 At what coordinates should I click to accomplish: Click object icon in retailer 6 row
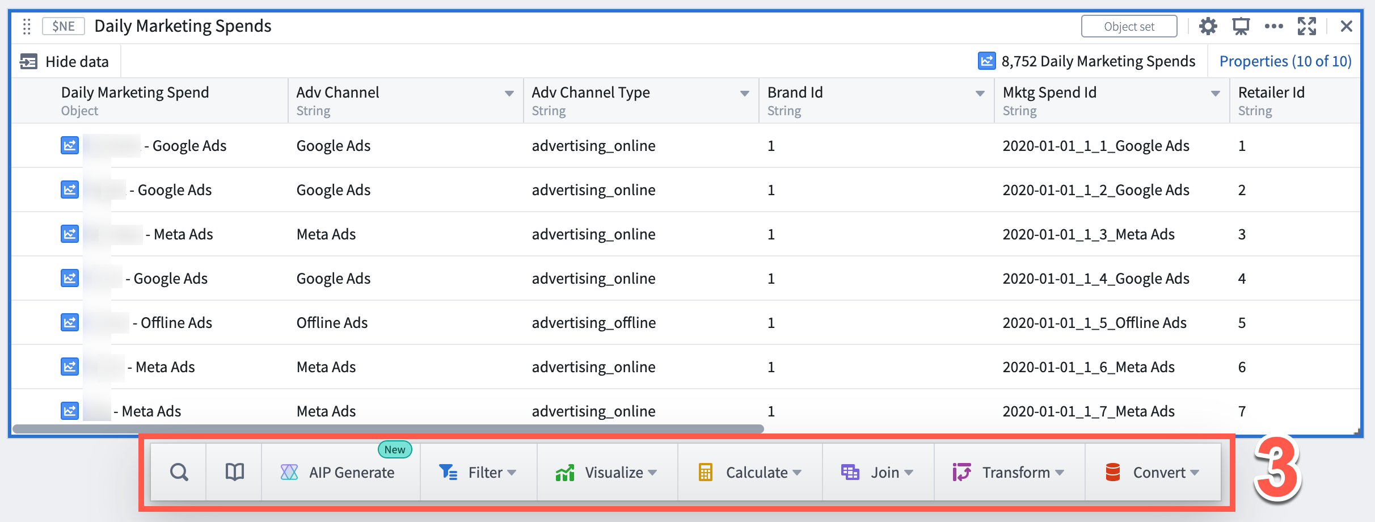pyautogui.click(x=70, y=367)
